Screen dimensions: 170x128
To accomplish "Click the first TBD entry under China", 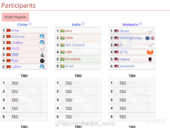I will [x=15, y=83].
